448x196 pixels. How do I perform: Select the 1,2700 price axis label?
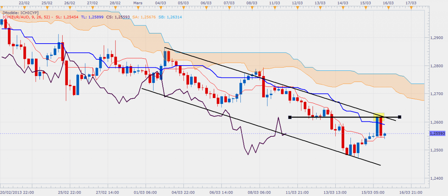[437, 94]
